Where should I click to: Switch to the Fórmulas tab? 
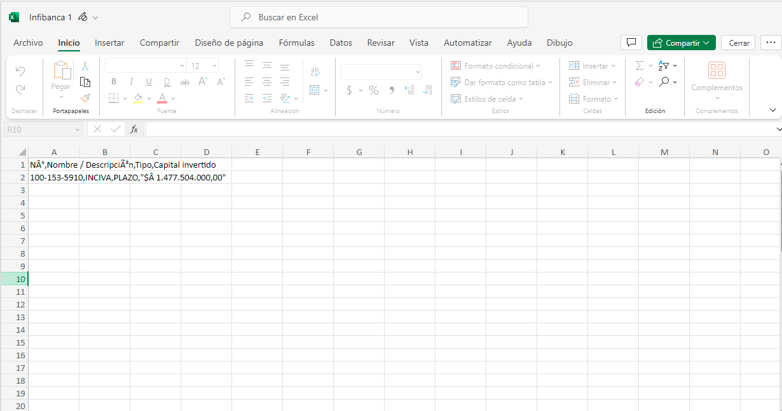pyautogui.click(x=296, y=43)
